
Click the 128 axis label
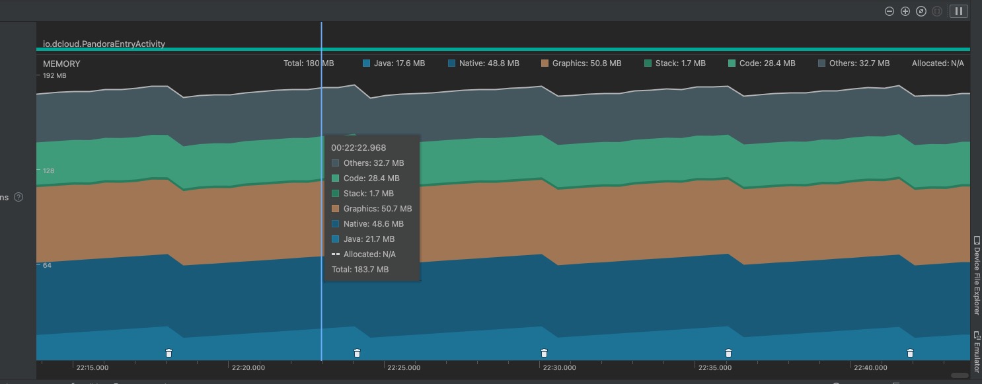pyautogui.click(x=50, y=171)
